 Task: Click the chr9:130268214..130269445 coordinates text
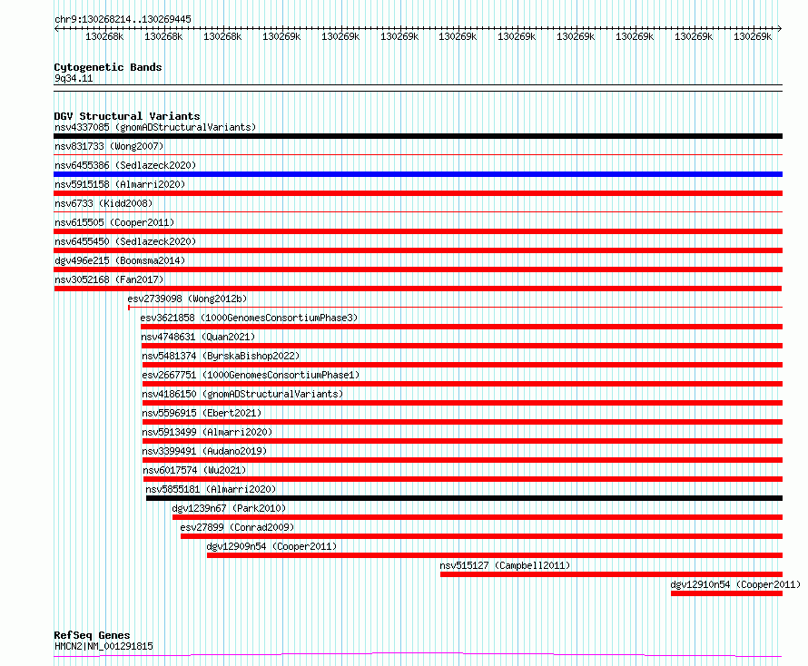click(123, 19)
